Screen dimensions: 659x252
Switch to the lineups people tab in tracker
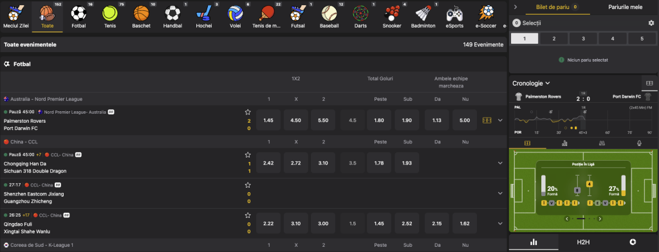602,143
